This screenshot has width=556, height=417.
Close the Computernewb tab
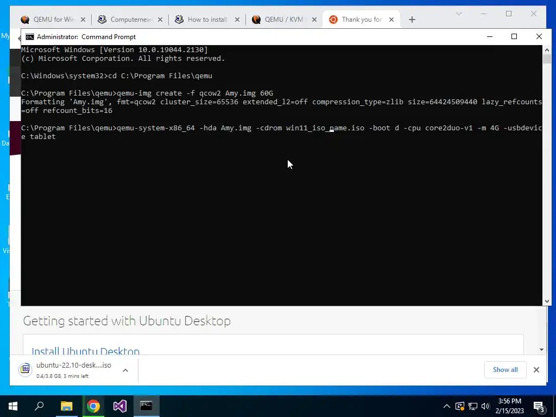pos(160,20)
